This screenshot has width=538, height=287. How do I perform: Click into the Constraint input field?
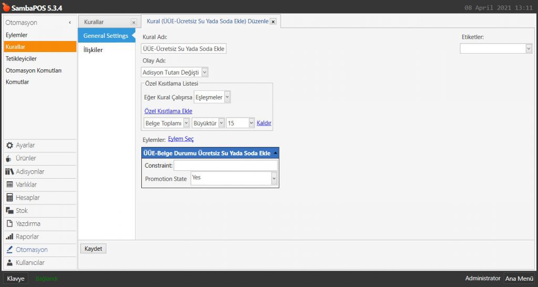point(225,166)
